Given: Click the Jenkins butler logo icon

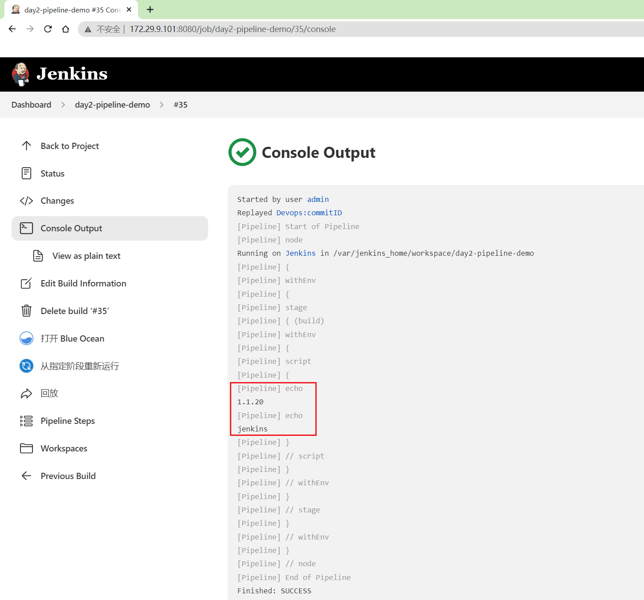Looking at the screenshot, I should 20,74.
